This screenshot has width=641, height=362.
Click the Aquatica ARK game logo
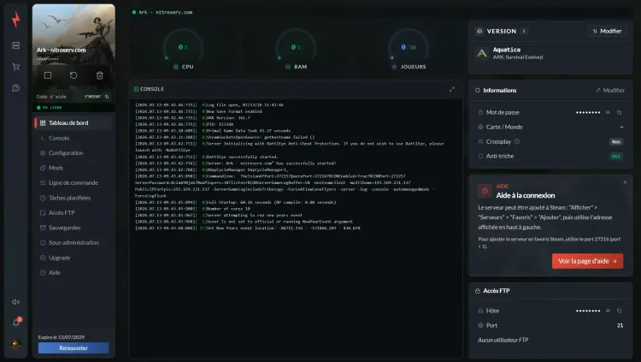(482, 53)
